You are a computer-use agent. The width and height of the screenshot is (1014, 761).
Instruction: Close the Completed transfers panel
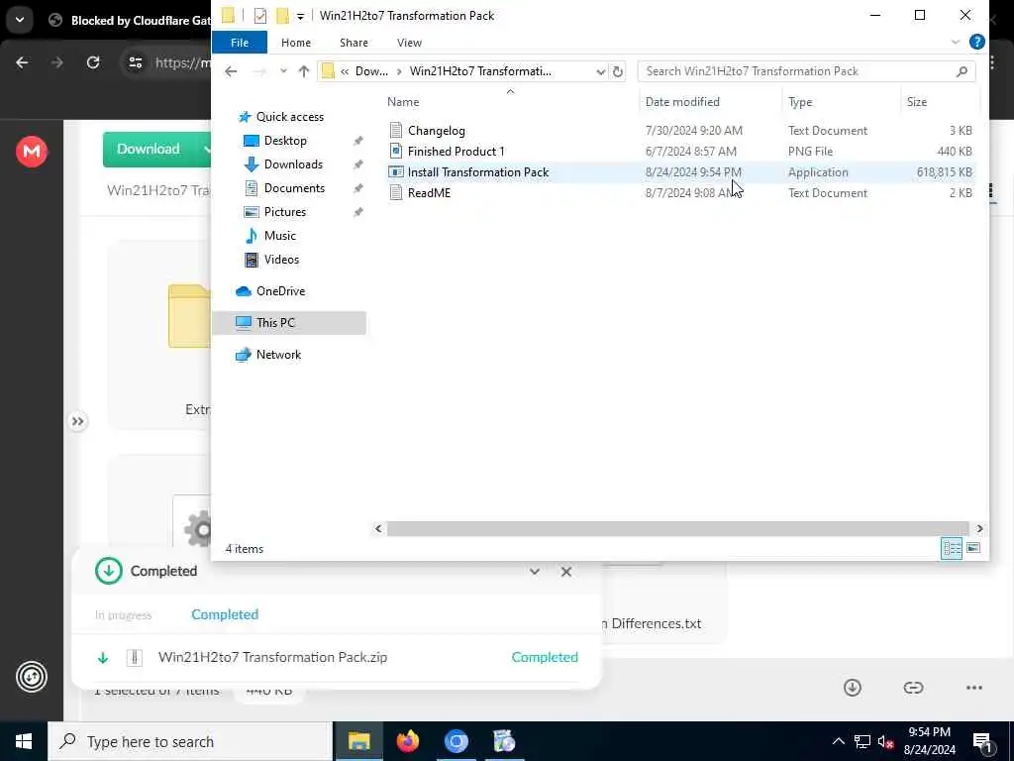click(565, 572)
